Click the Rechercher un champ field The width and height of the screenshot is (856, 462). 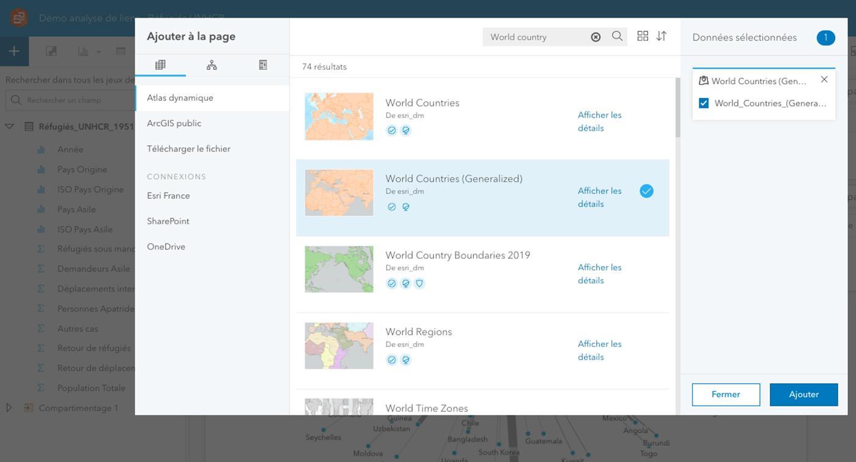(x=70, y=100)
